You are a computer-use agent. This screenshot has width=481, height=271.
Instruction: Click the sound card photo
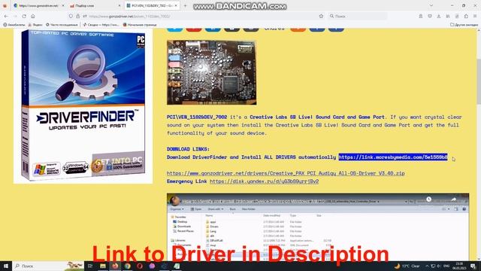[x=212, y=72]
